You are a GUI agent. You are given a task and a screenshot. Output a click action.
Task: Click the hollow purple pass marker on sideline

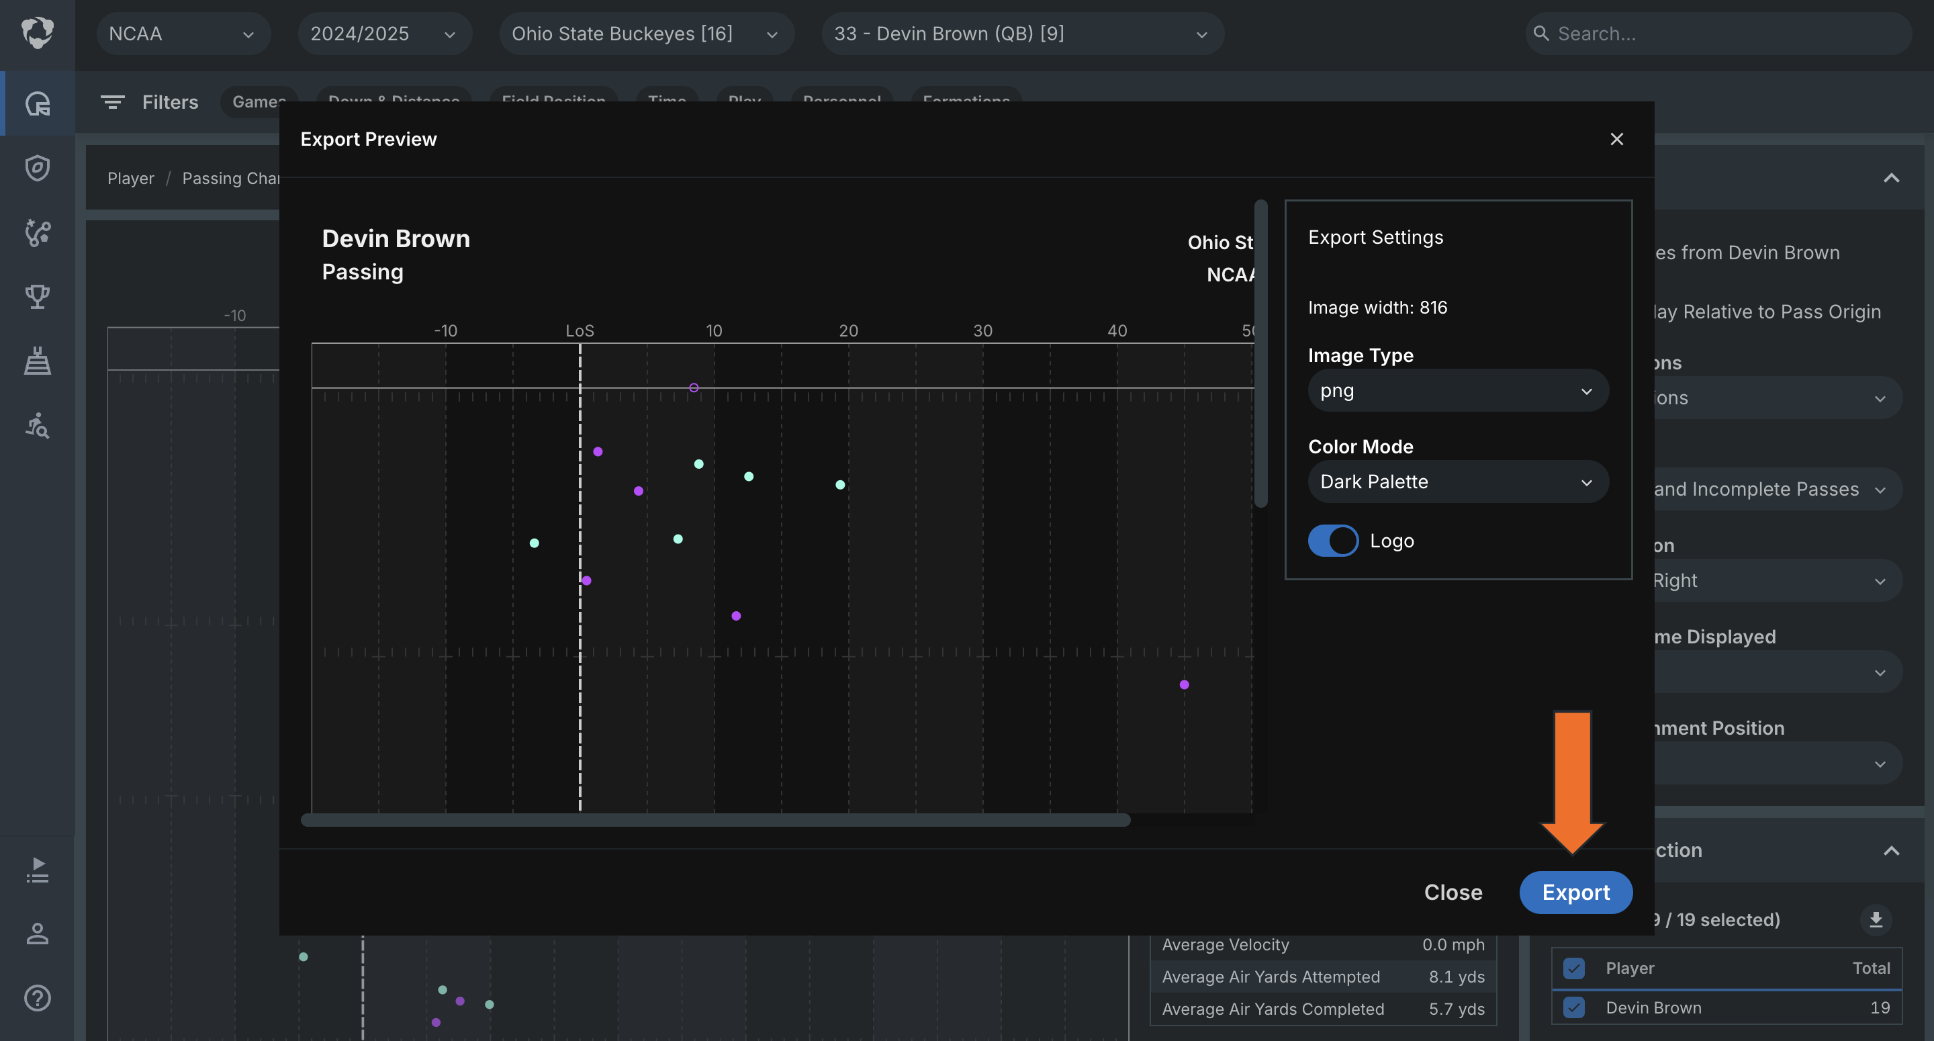point(694,388)
